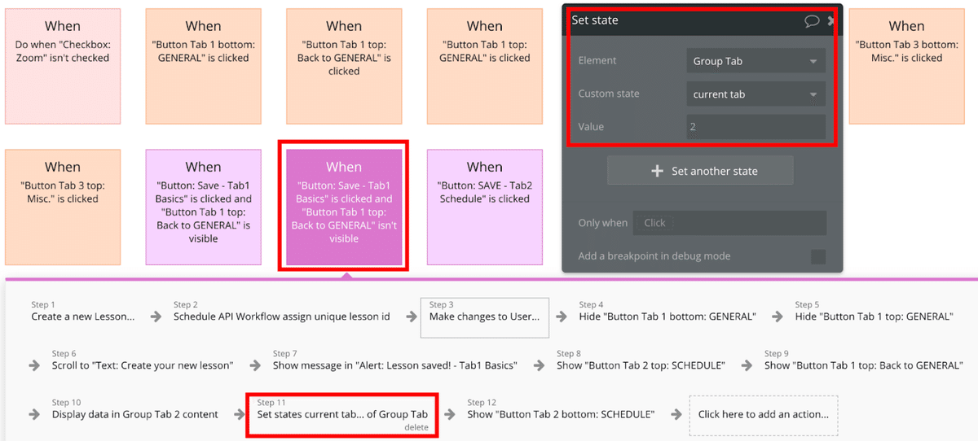978x441 pixels.
Task: Select the Button Tab 1 bottom: GENERAL event
Action: pos(204,67)
